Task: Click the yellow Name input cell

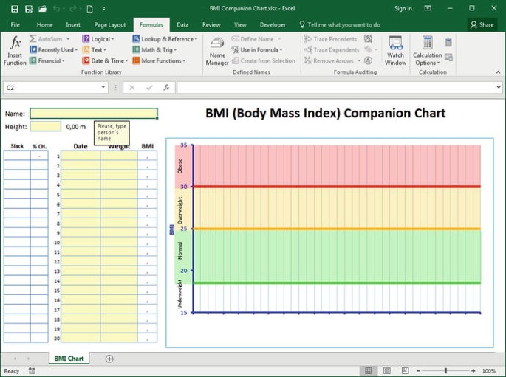Action: [93, 114]
